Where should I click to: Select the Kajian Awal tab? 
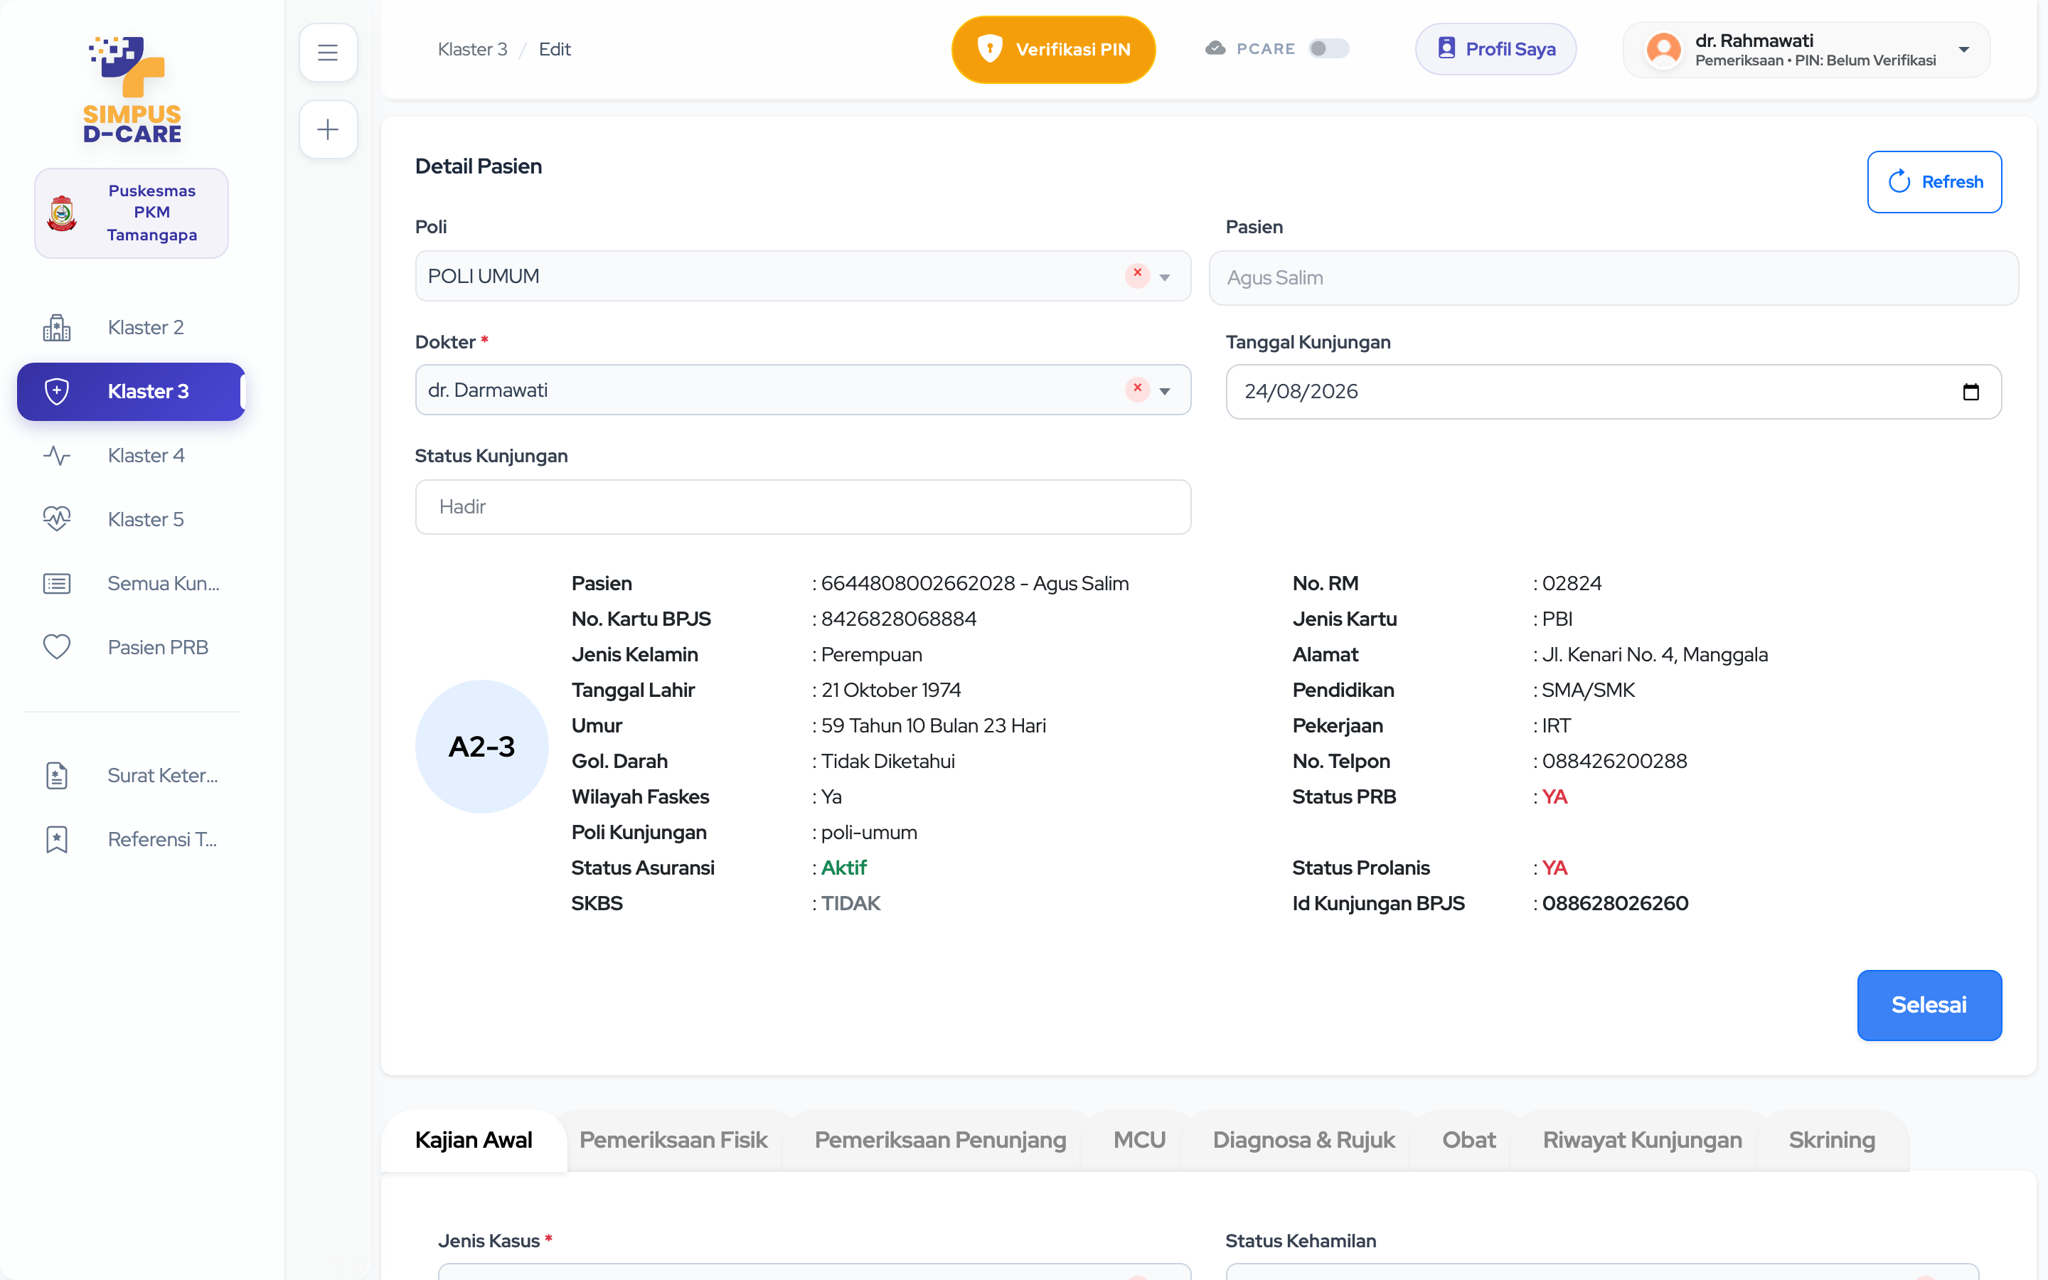tap(474, 1141)
